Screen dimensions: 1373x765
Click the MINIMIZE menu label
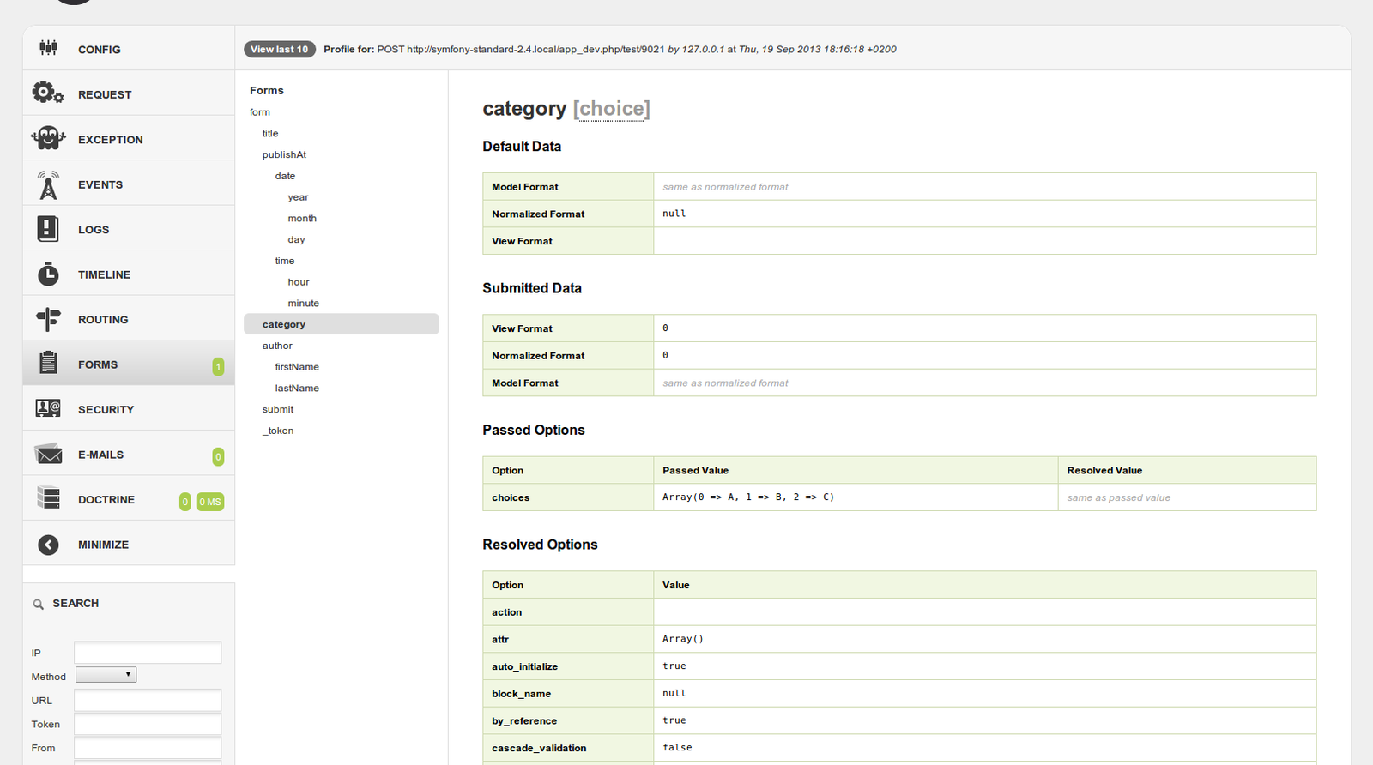(x=103, y=545)
